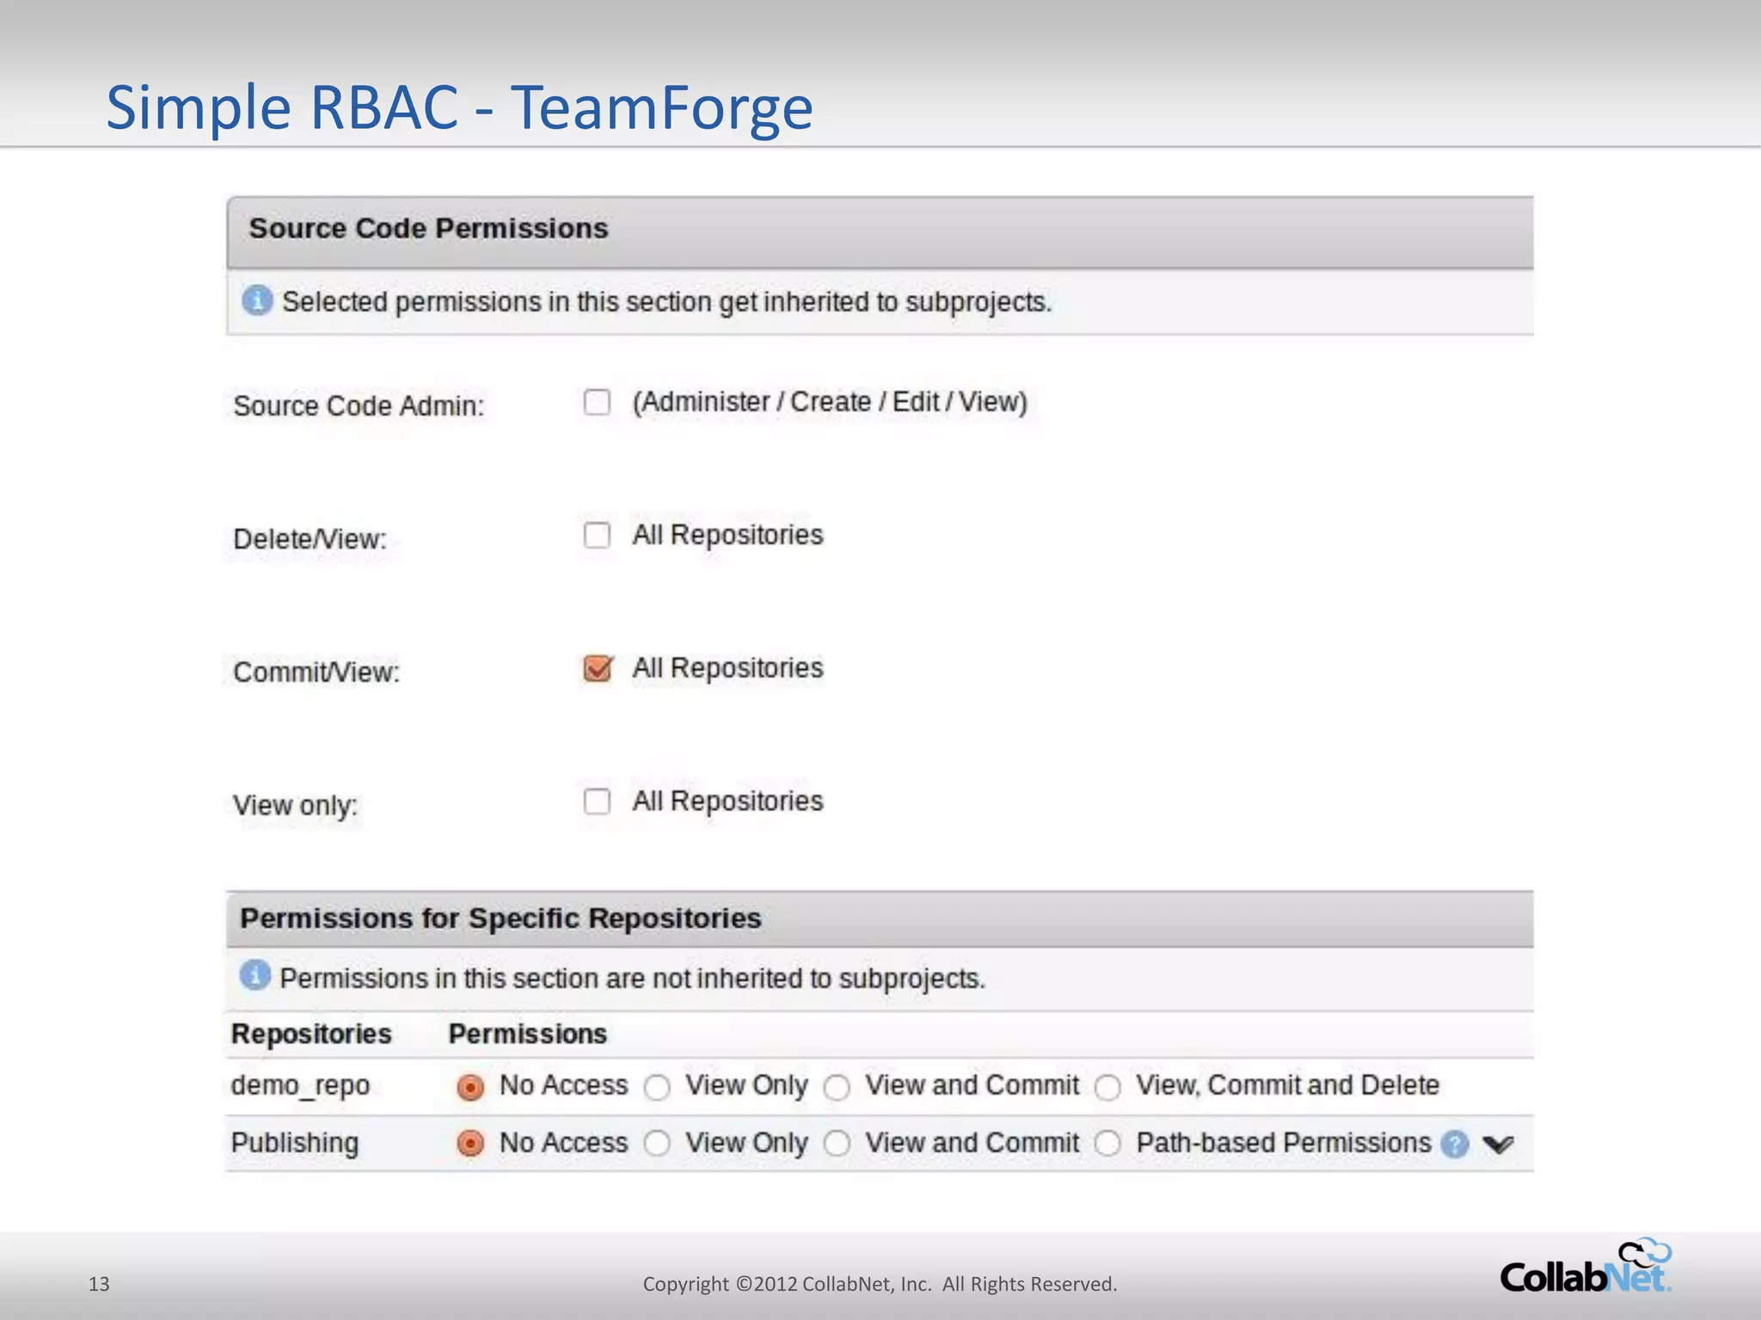
Task: Check View only All Repositories
Action: click(x=597, y=802)
